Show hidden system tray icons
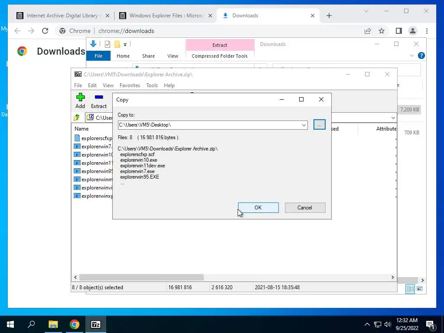 click(367, 324)
